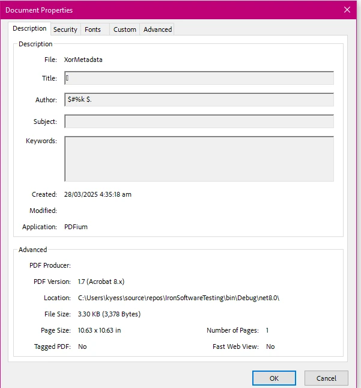Click the Subject text box

(x=199, y=122)
